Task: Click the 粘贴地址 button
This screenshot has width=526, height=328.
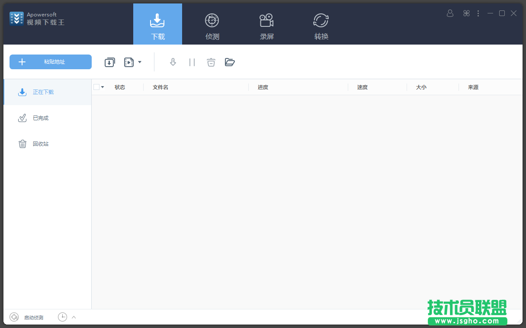Action: [x=51, y=62]
